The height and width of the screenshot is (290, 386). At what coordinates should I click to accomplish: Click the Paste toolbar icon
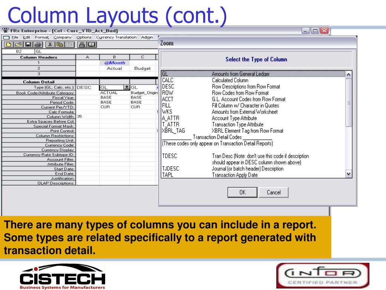70,45
